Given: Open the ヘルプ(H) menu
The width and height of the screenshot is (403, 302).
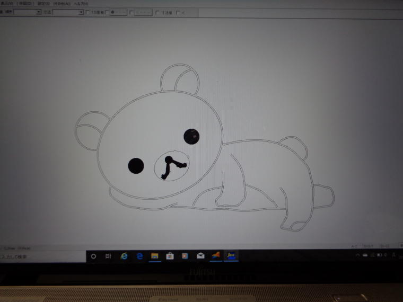Looking at the screenshot, I should (x=81, y=4).
